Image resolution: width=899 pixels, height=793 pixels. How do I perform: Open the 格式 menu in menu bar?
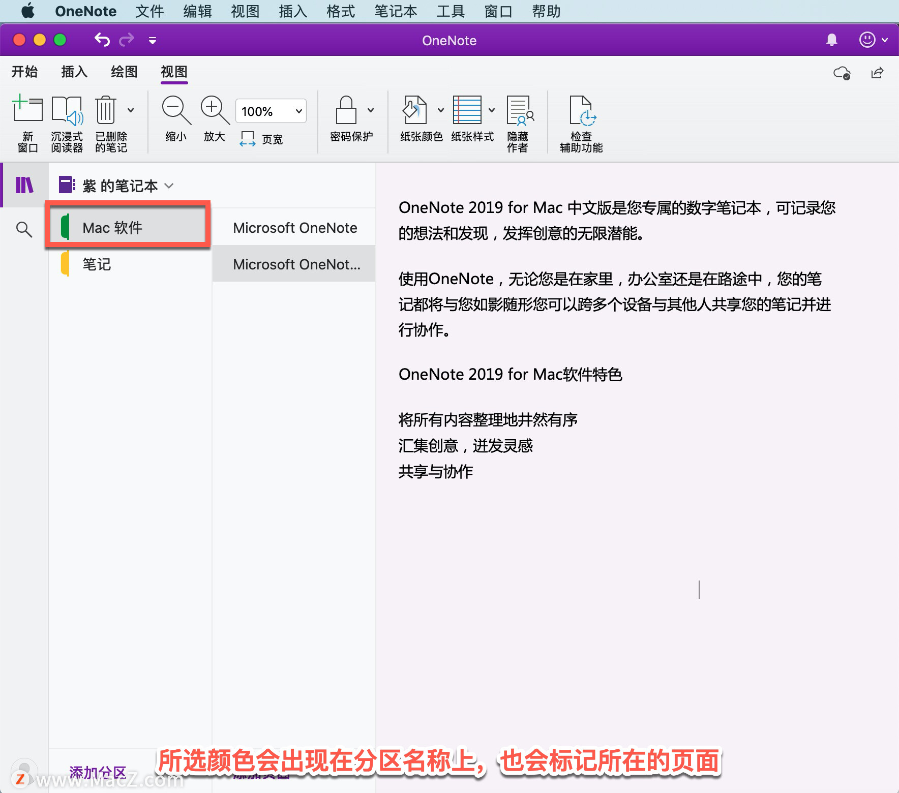click(x=341, y=11)
